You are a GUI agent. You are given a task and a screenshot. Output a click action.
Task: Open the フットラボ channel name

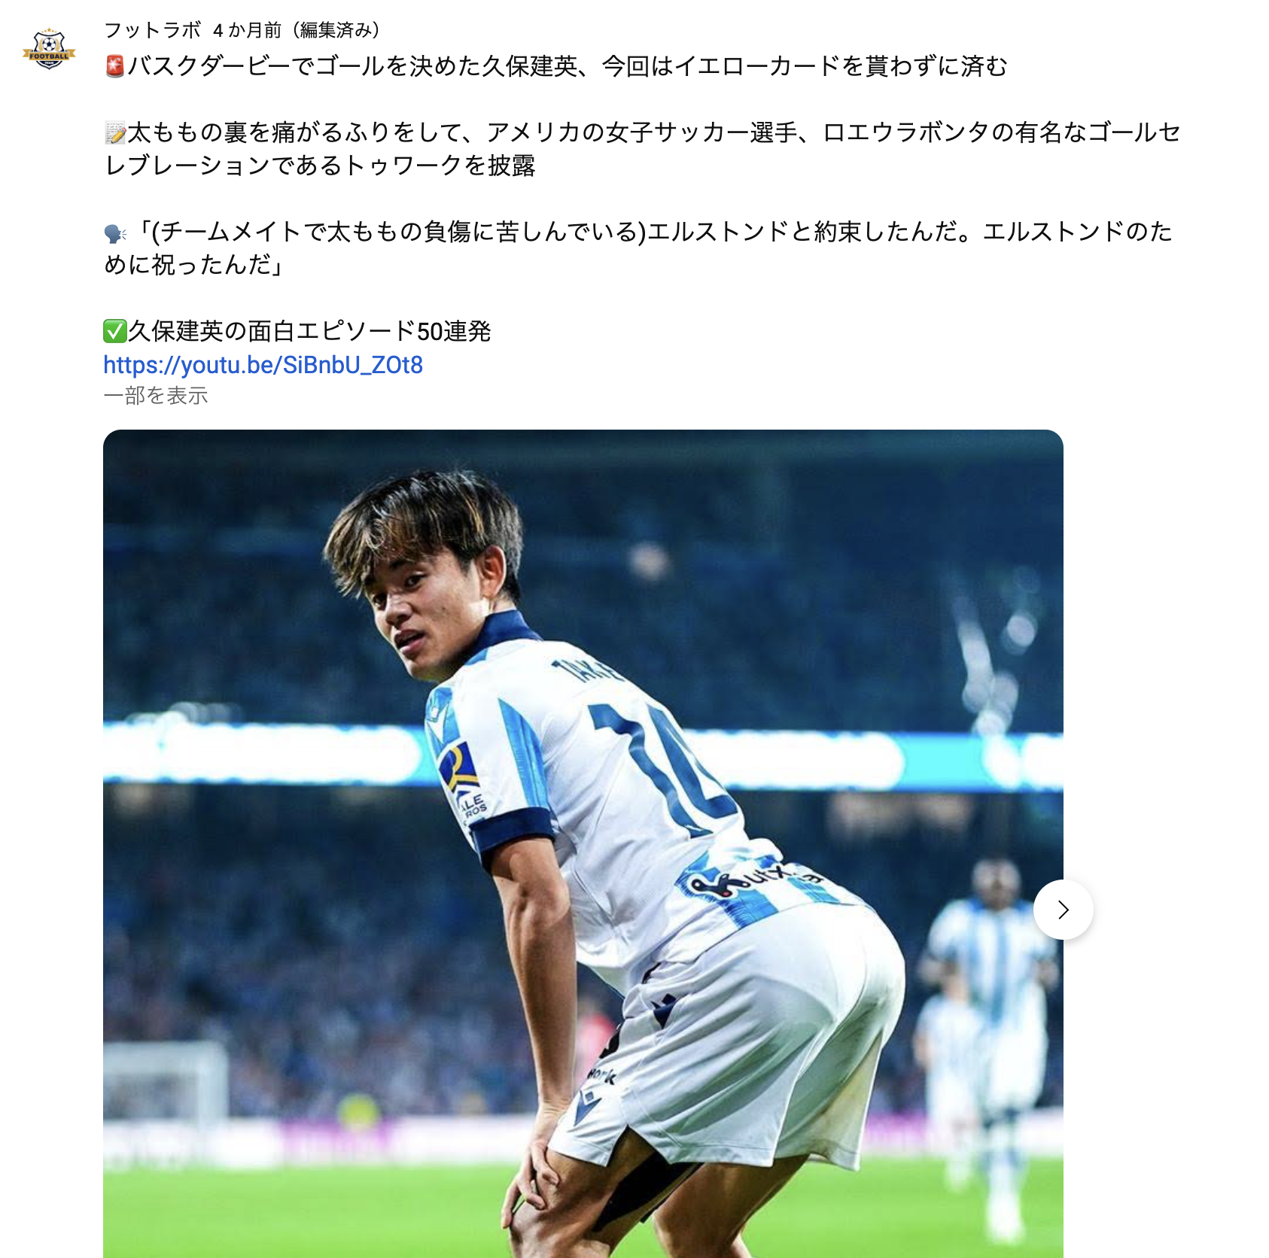153,30
